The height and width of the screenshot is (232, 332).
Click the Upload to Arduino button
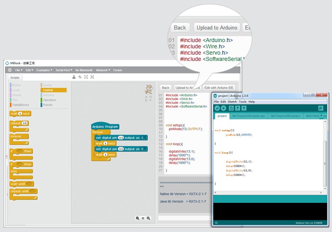click(187, 88)
